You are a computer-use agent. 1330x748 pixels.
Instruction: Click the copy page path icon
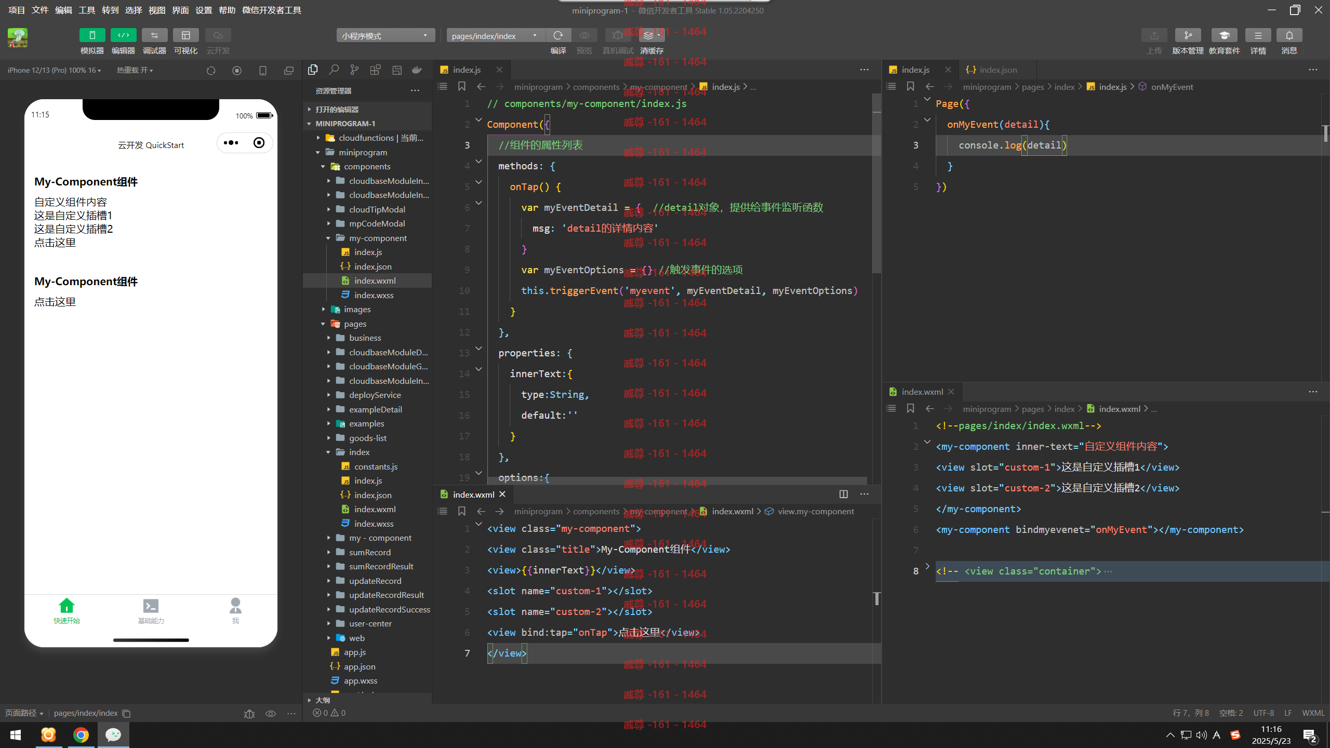(x=126, y=713)
